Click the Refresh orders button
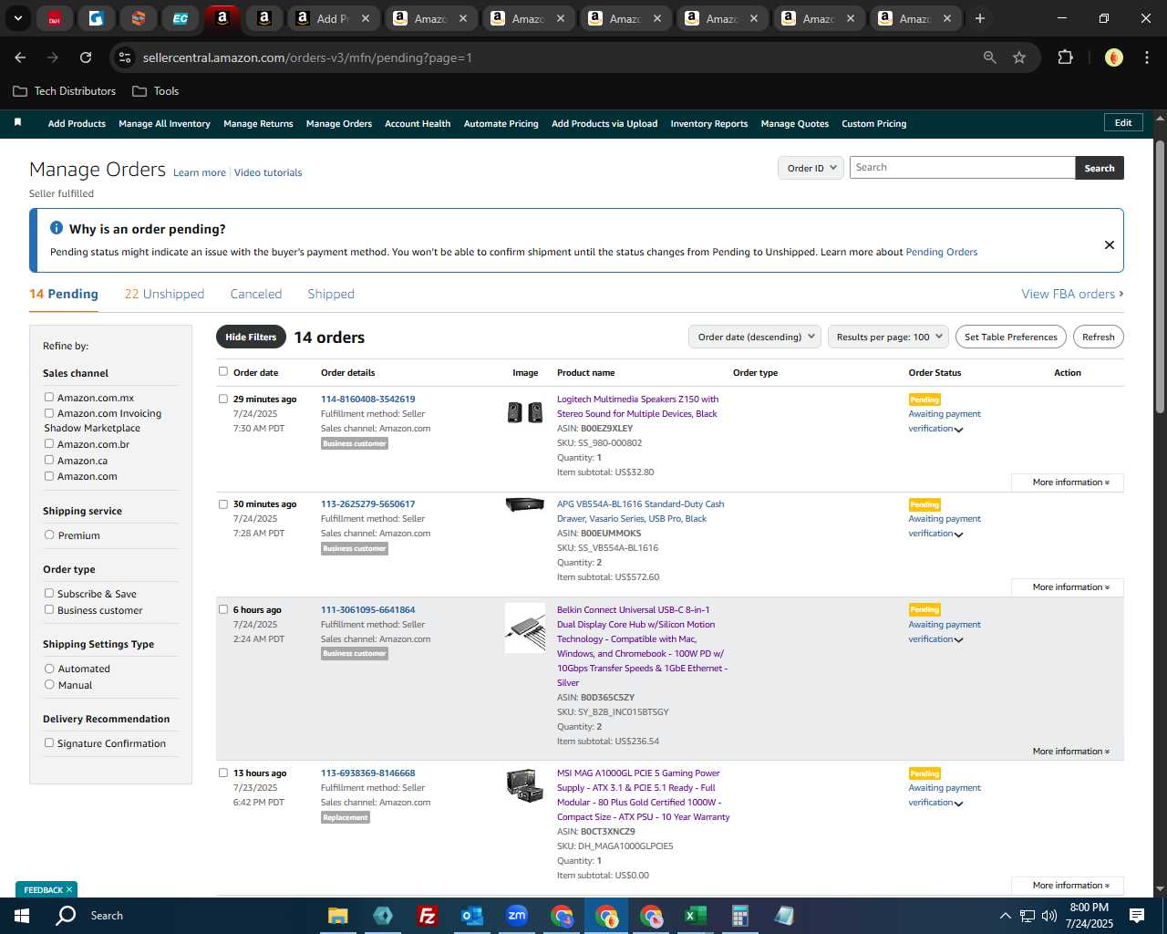 [1098, 337]
